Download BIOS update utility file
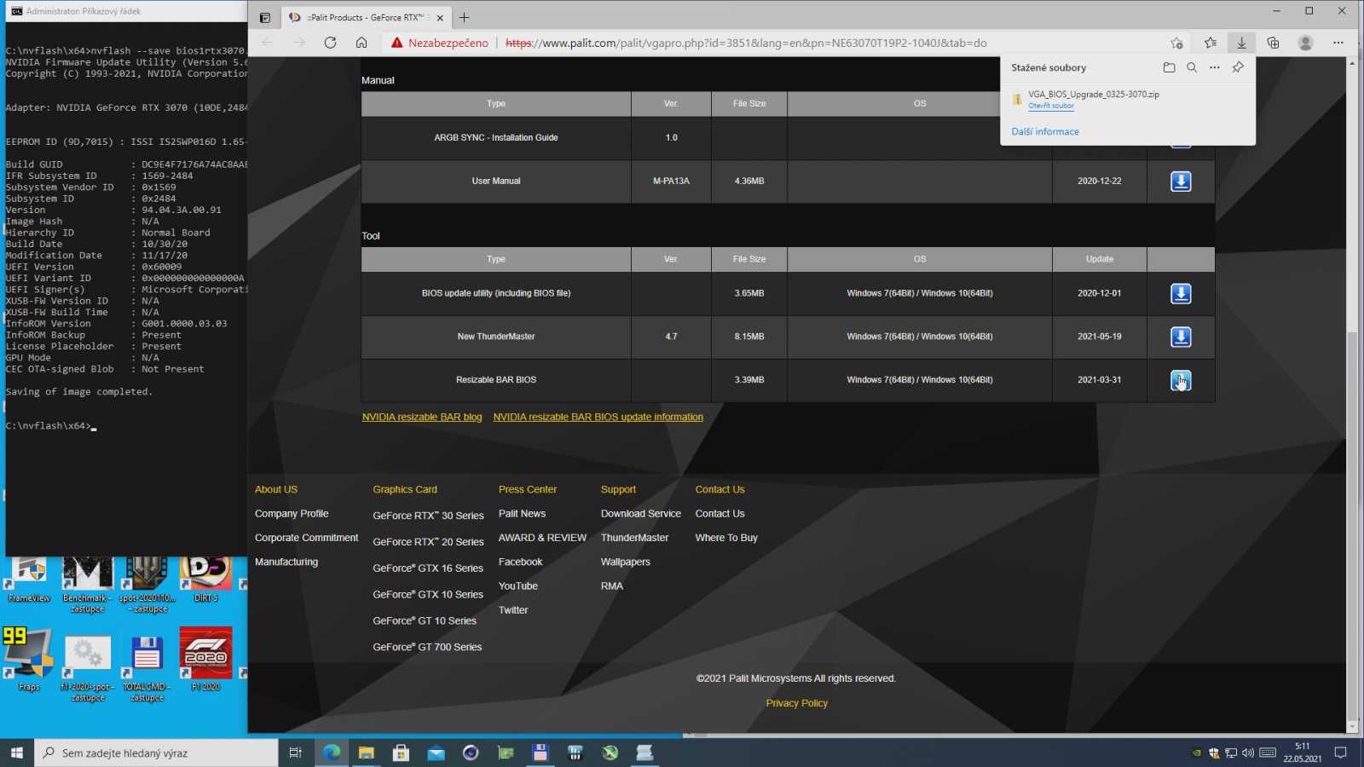The height and width of the screenshot is (767, 1364). coord(1181,294)
